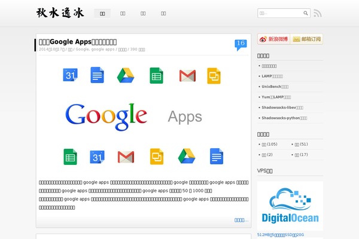This screenshot has height=239, width=359.
Task: Click the calligraphy site logo in the header
Action: [60, 13]
